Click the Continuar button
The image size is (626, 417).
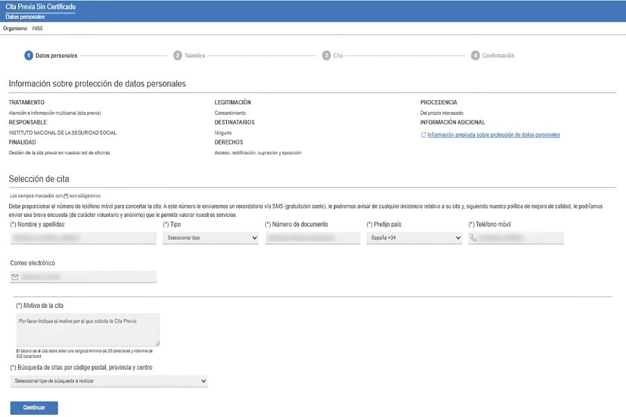[x=34, y=408]
